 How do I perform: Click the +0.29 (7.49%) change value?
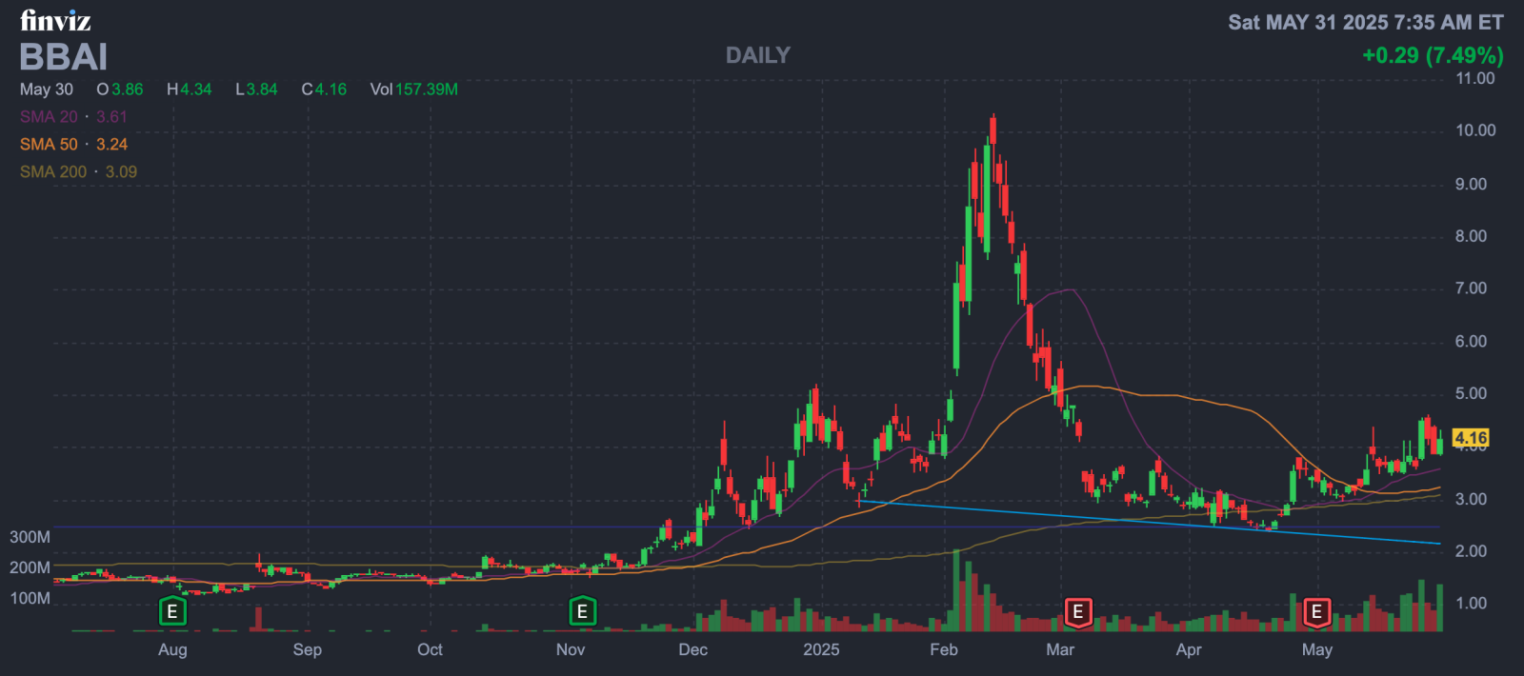pos(1433,55)
